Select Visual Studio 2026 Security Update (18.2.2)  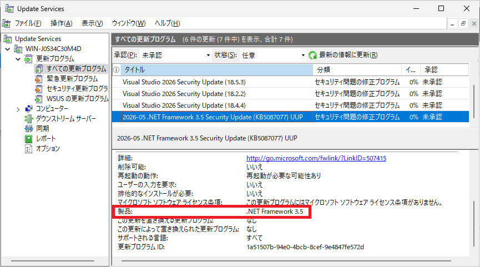pyautogui.click(x=290, y=94)
